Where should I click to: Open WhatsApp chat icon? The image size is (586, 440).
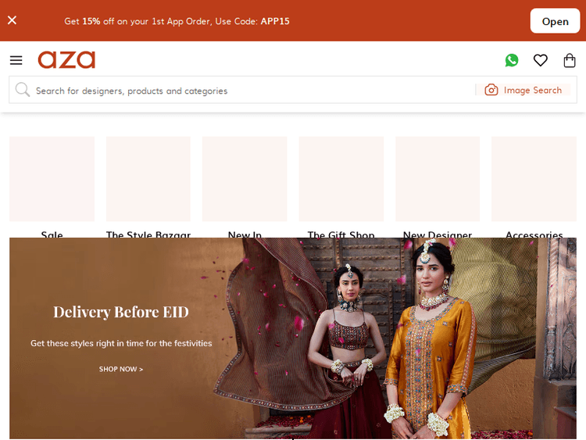[512, 60]
